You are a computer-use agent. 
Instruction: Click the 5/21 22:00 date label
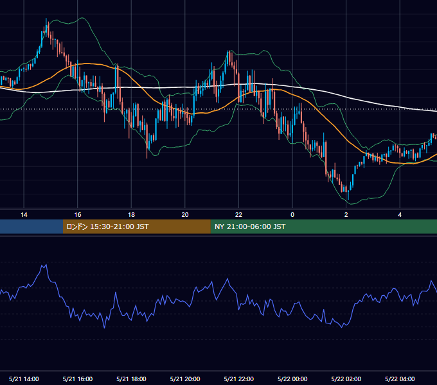click(x=239, y=379)
